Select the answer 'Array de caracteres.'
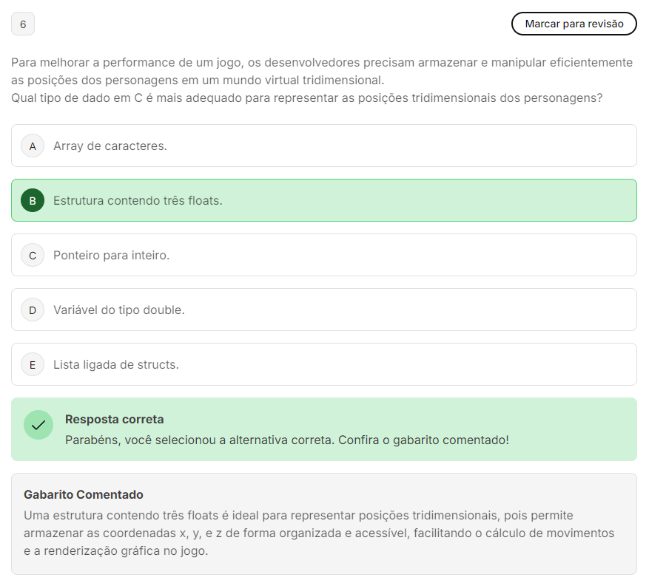The width and height of the screenshot is (649, 580). click(110, 146)
